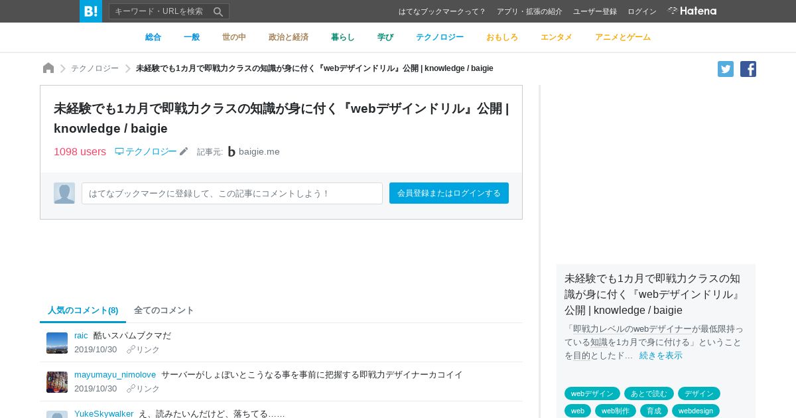
Task: Open user mayumayu_nimolove's profile link
Action: tap(115, 375)
